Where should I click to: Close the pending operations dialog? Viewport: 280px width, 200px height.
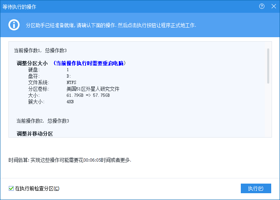pos(274,6)
